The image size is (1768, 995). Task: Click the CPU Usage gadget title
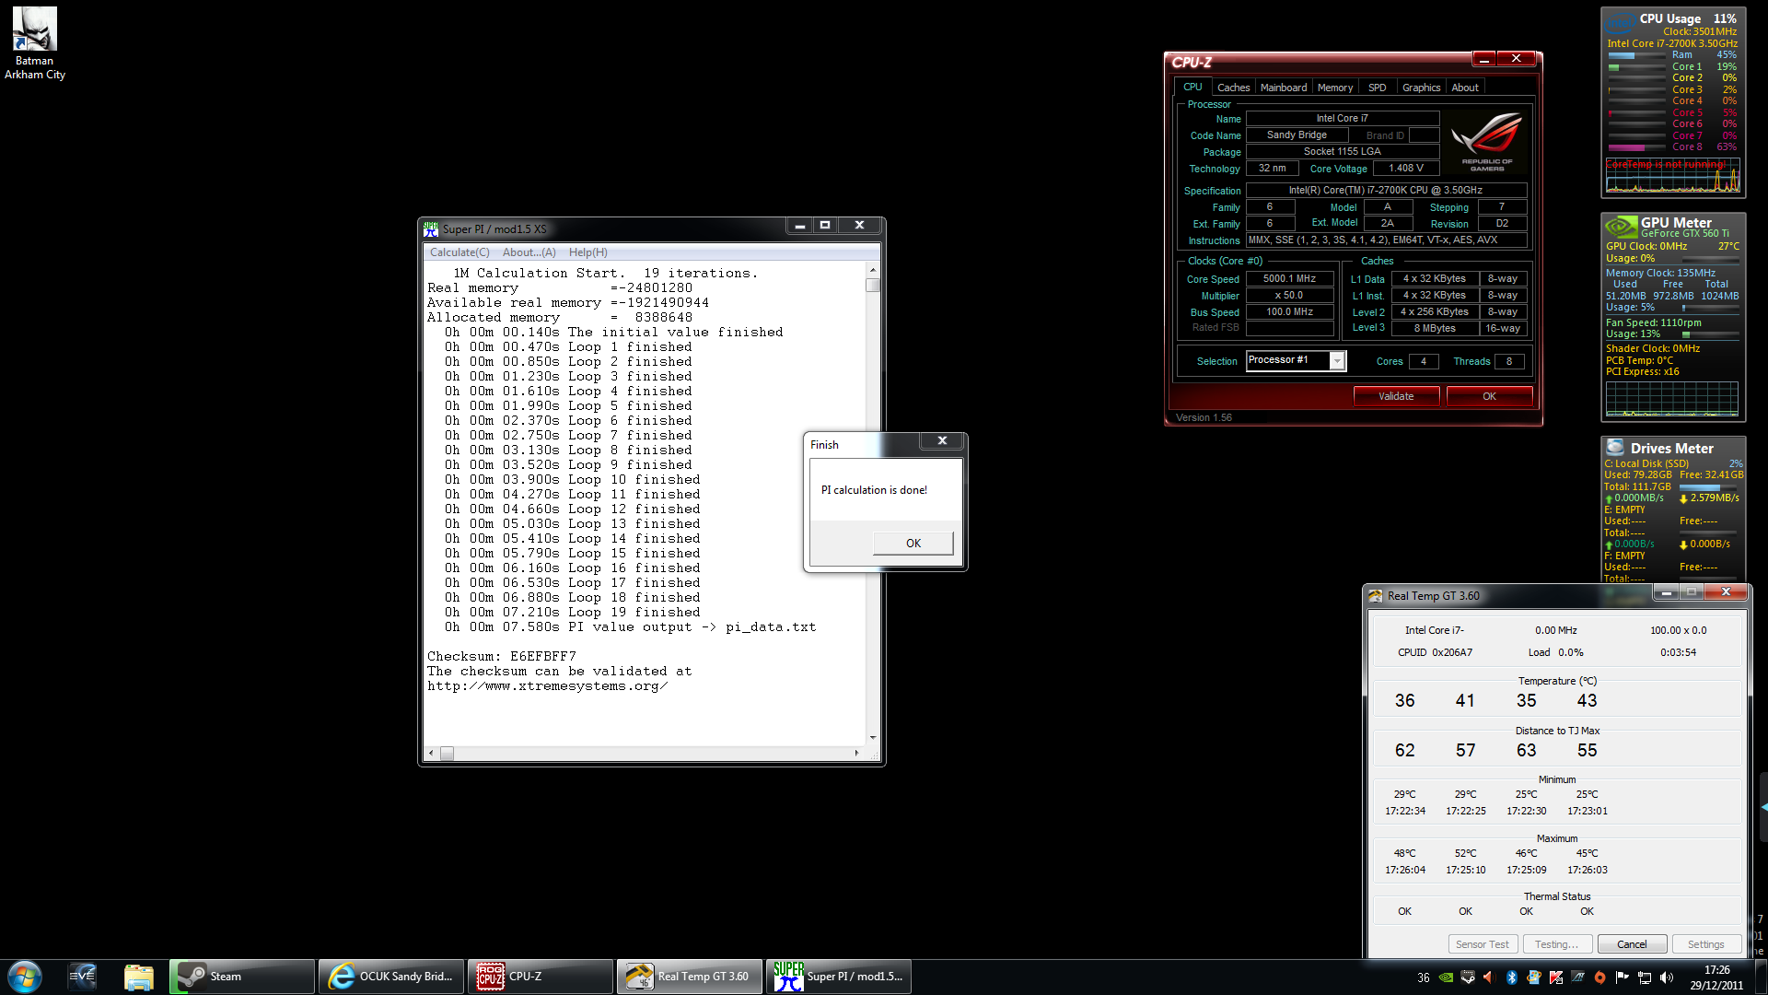1669,18
